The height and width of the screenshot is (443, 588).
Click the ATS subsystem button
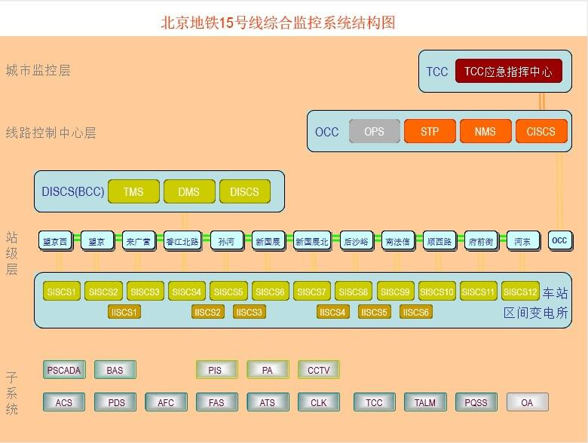(x=268, y=402)
